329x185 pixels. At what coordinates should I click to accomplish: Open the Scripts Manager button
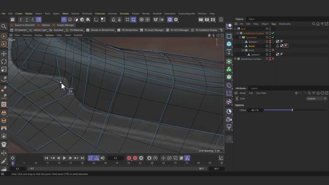pos(63,25)
